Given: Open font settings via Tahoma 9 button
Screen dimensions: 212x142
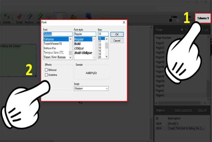Looking at the screenshot, I should click(203, 18).
